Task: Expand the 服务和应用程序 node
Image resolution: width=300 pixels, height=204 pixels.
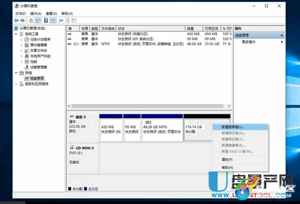Action: [16, 84]
